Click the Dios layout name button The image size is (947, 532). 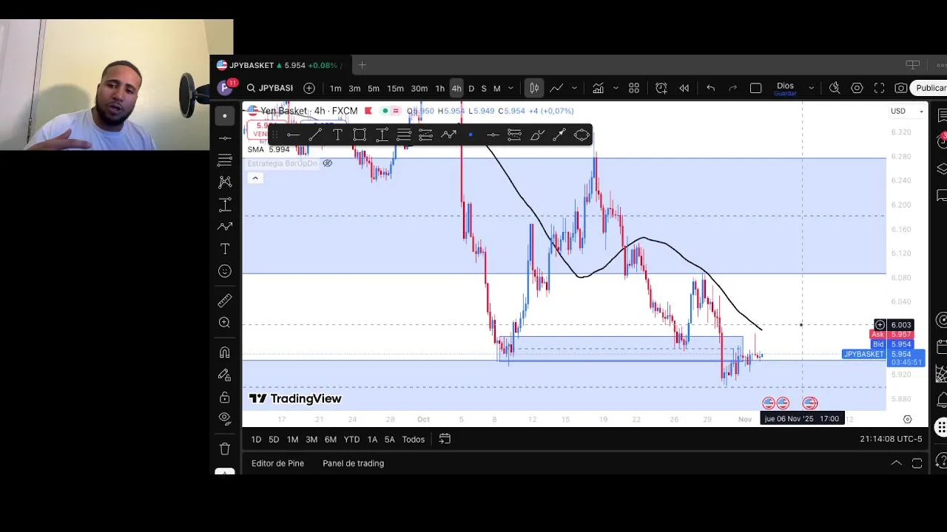click(786, 89)
